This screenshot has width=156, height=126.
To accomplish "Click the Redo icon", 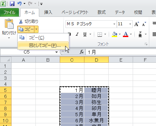I will tap(30, 4).
